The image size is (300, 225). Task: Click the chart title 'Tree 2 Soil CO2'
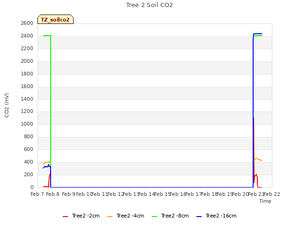pos(150,5)
